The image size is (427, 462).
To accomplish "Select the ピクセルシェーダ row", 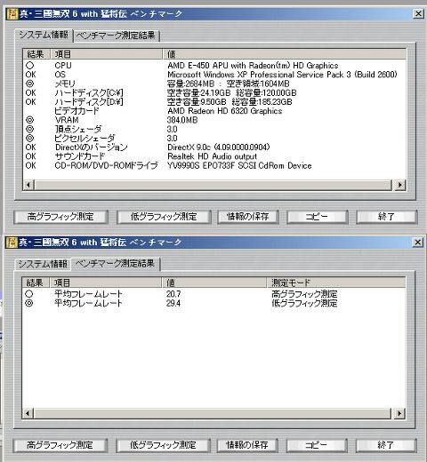I will pos(214,139).
